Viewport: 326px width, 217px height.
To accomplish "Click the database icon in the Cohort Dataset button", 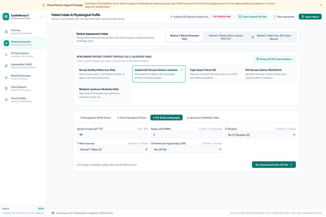I will (240, 17).
